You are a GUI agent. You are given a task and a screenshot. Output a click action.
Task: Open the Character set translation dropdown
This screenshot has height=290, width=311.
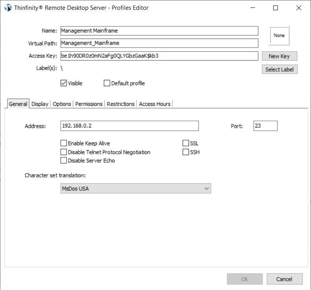pyautogui.click(x=136, y=188)
